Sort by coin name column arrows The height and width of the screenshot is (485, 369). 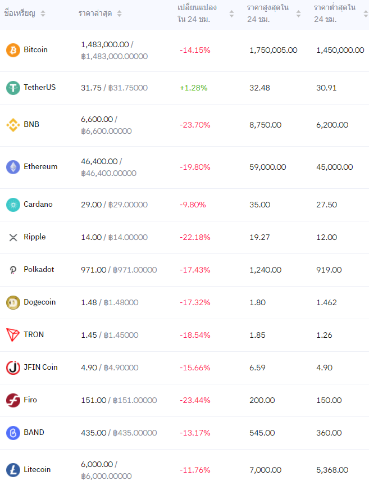coord(43,13)
